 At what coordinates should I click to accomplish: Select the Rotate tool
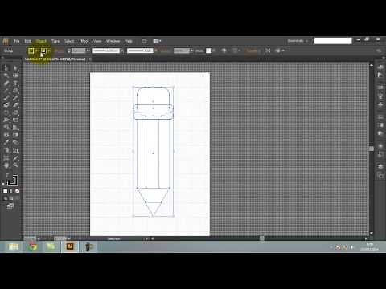[x=6, y=112]
